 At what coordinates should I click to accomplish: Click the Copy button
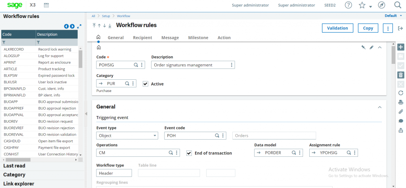(x=368, y=28)
